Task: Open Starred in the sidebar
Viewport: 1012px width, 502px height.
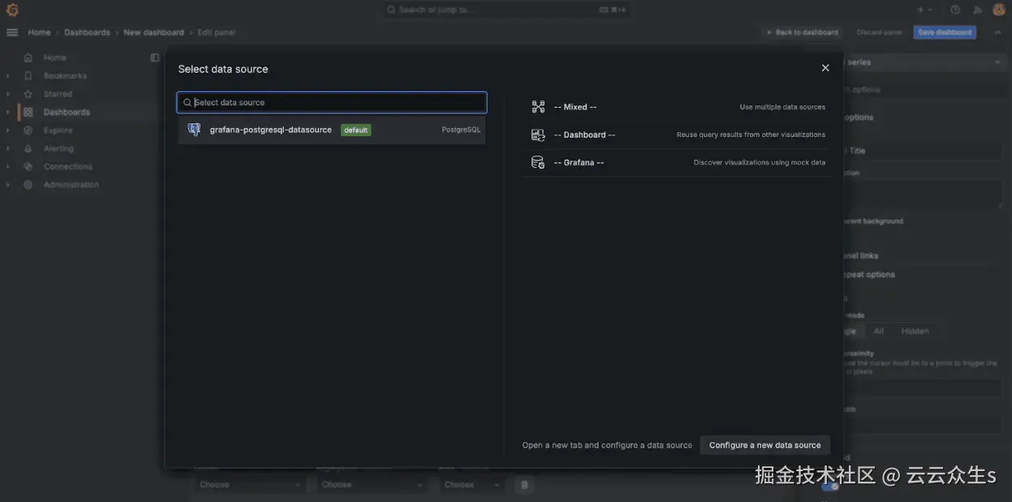Action: [x=58, y=94]
